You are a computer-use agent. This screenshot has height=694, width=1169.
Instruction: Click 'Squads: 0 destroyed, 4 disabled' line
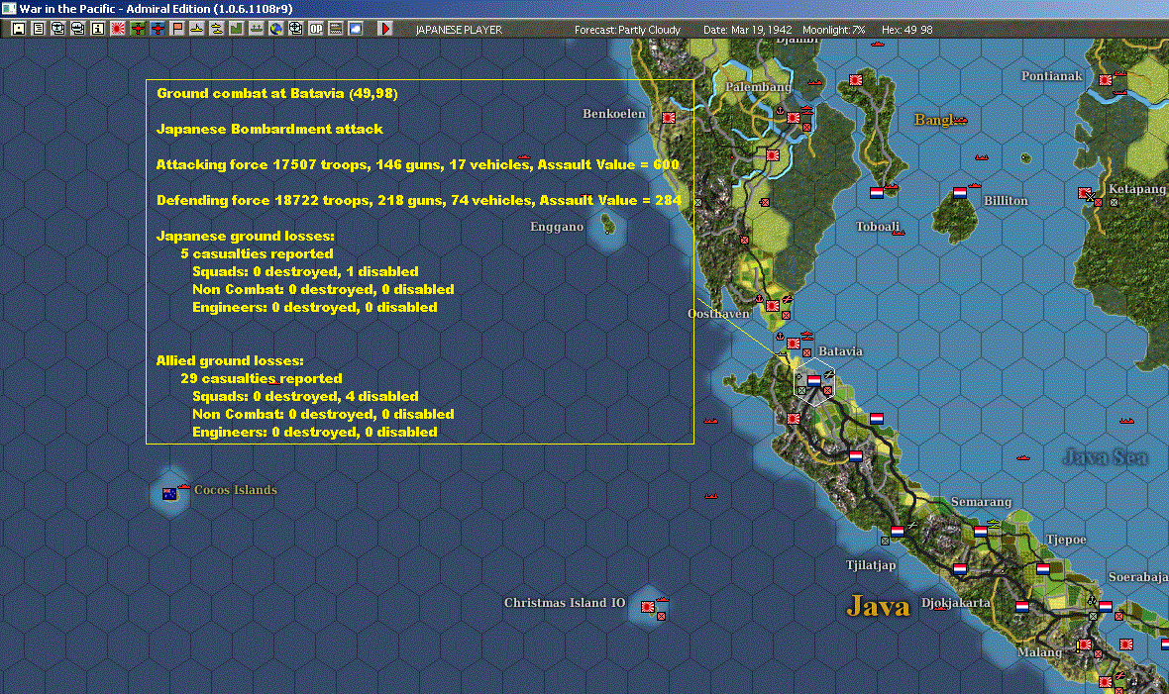click(x=305, y=397)
